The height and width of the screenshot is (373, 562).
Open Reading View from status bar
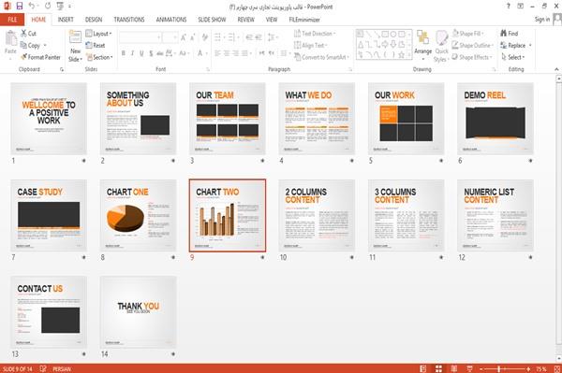coord(453,368)
